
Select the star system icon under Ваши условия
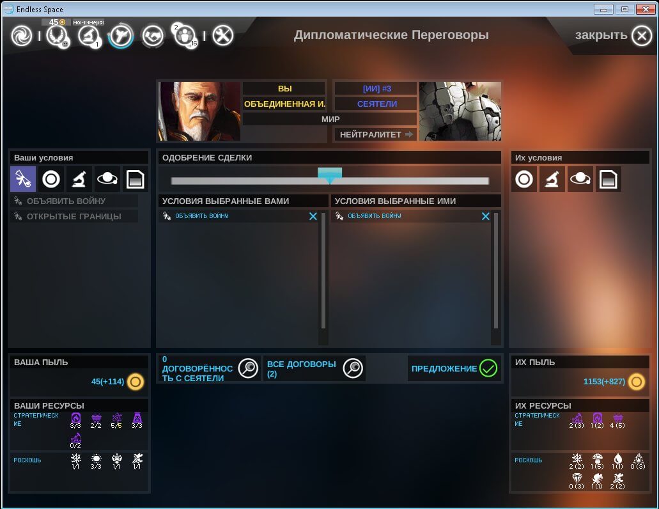[x=107, y=180]
